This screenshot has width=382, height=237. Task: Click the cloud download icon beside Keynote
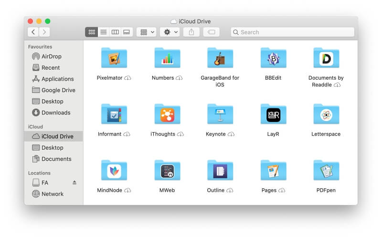pyautogui.click(x=231, y=134)
